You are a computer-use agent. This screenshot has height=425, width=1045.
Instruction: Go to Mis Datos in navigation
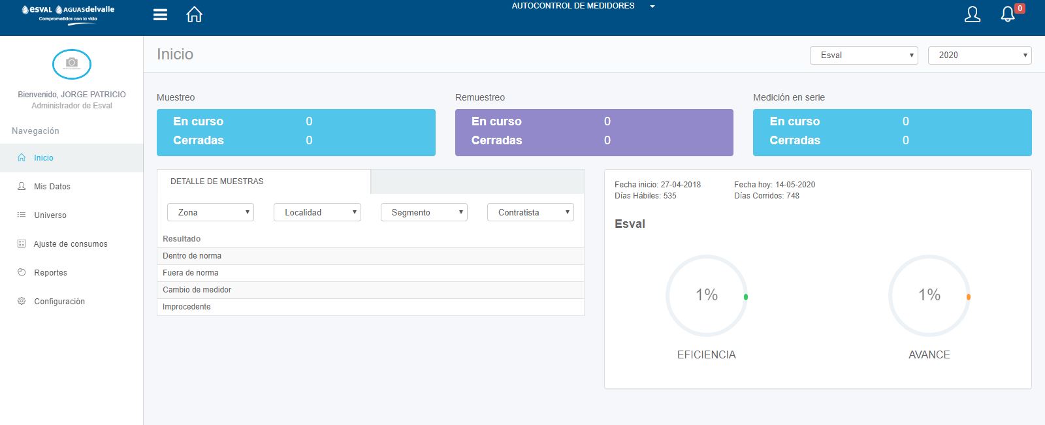click(x=52, y=187)
